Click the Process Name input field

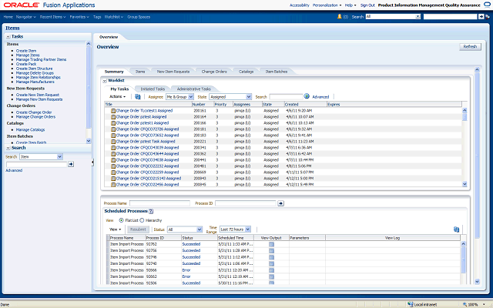(161, 203)
